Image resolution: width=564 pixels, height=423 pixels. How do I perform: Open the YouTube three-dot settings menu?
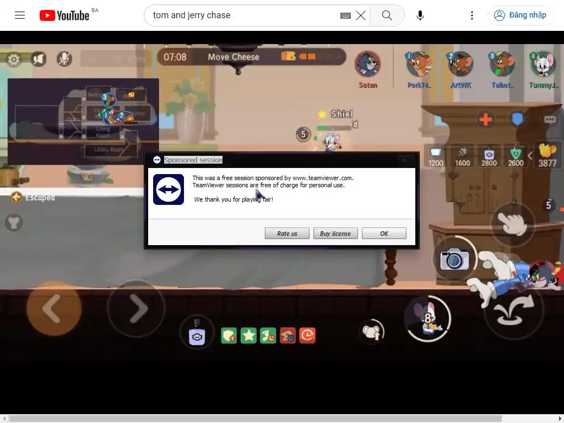coord(472,15)
